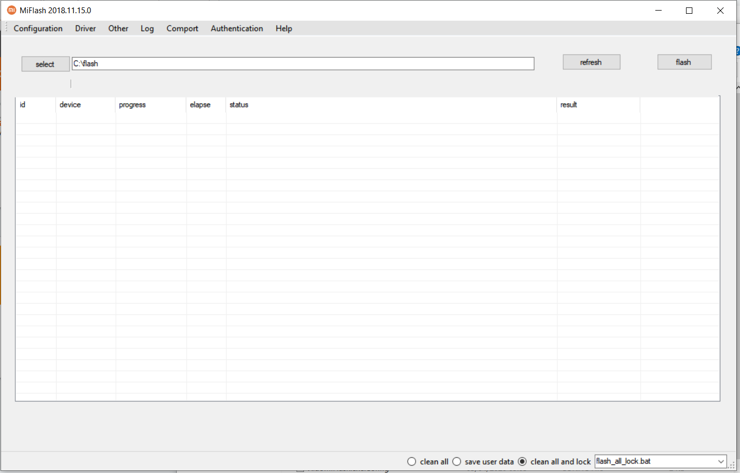The width and height of the screenshot is (740, 473).
Task: Minimize the MiFlash window
Action: (x=658, y=10)
